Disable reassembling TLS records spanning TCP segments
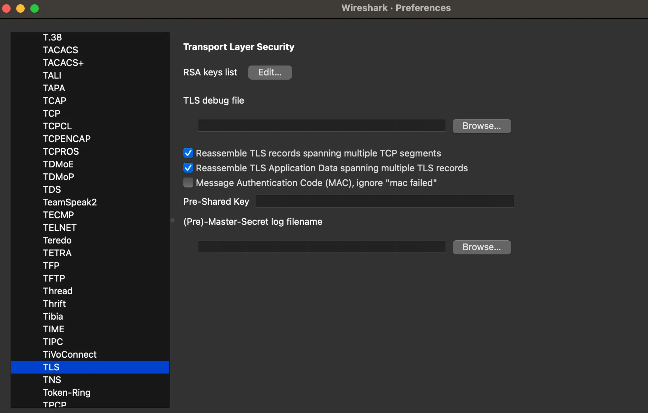The width and height of the screenshot is (648, 413). coord(188,153)
